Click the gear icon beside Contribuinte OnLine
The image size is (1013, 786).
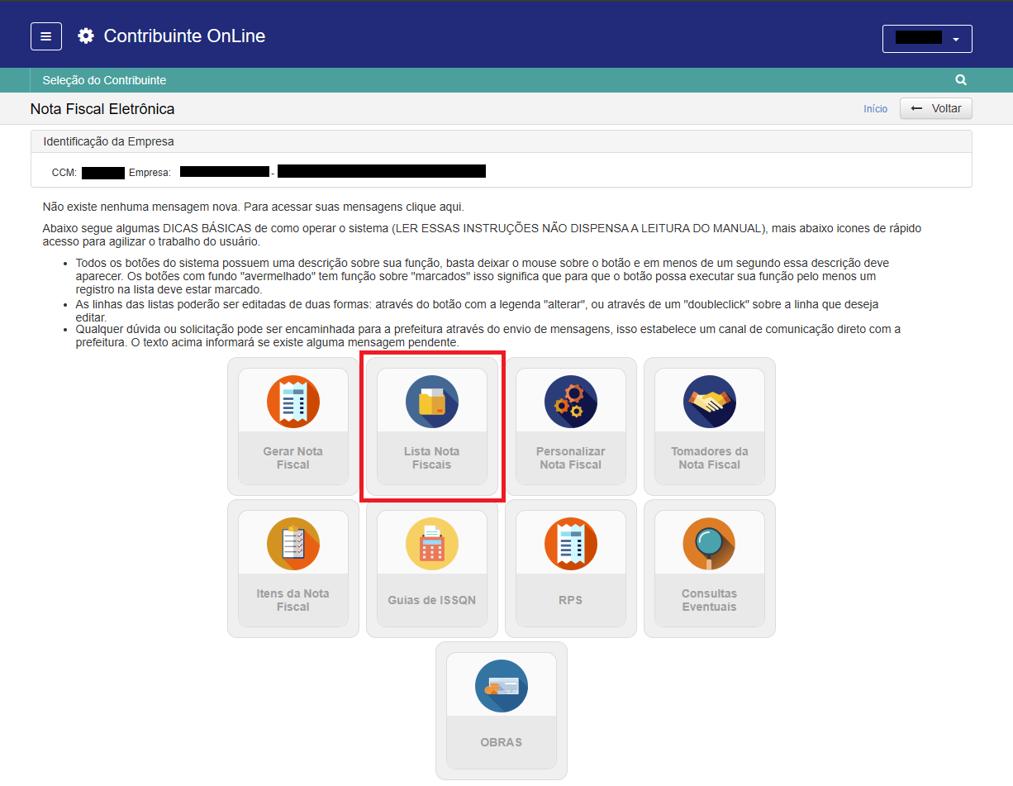coord(86,36)
